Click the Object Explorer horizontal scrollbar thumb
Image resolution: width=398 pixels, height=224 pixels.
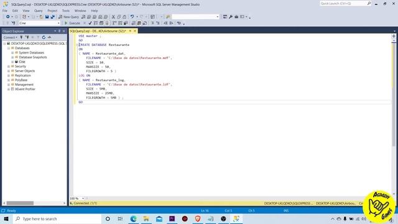tap(20, 203)
